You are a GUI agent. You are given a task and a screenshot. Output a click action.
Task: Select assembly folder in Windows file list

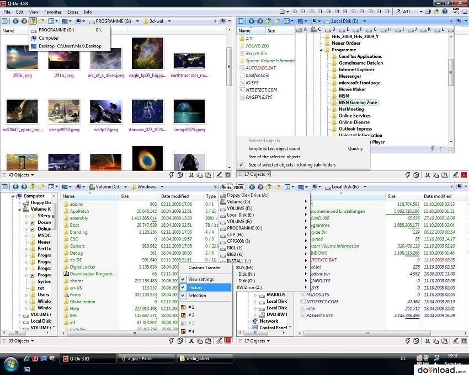tap(79, 218)
